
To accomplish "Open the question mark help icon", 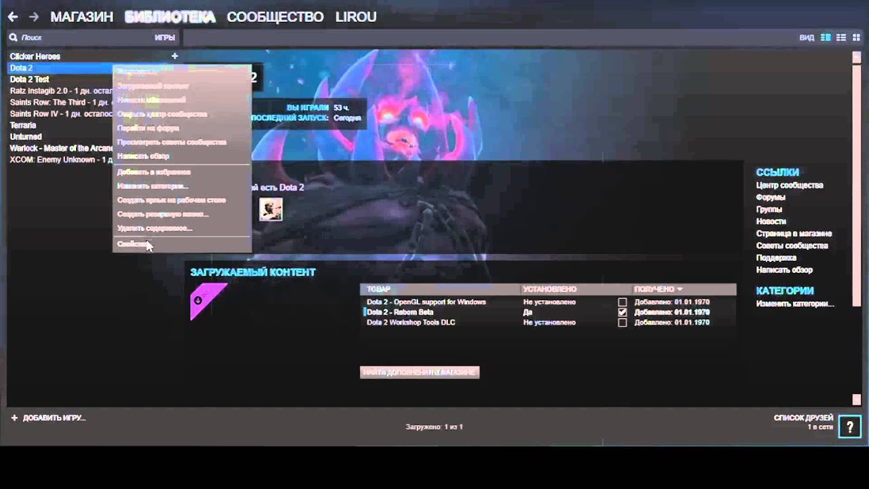I will [x=850, y=426].
